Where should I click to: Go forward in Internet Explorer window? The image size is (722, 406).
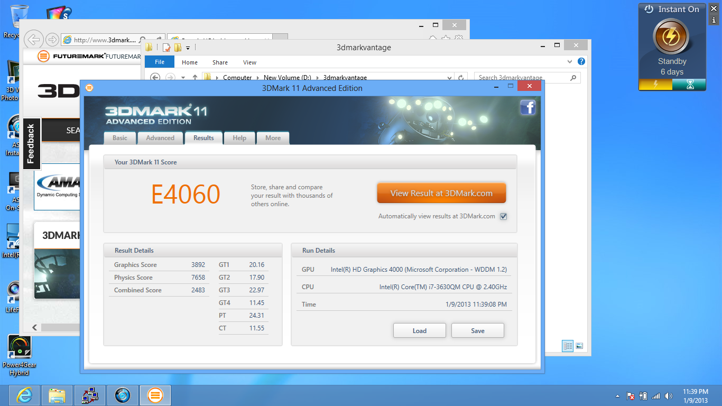coord(52,40)
